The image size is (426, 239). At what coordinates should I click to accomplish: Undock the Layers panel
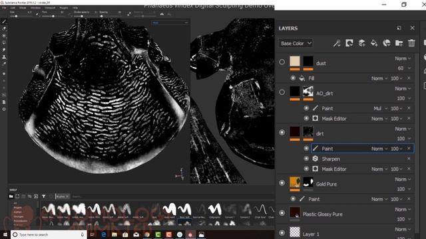399,28
